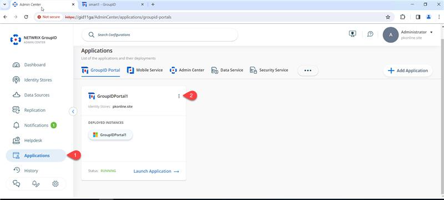Close the Admin Center browser tab

click(x=73, y=4)
